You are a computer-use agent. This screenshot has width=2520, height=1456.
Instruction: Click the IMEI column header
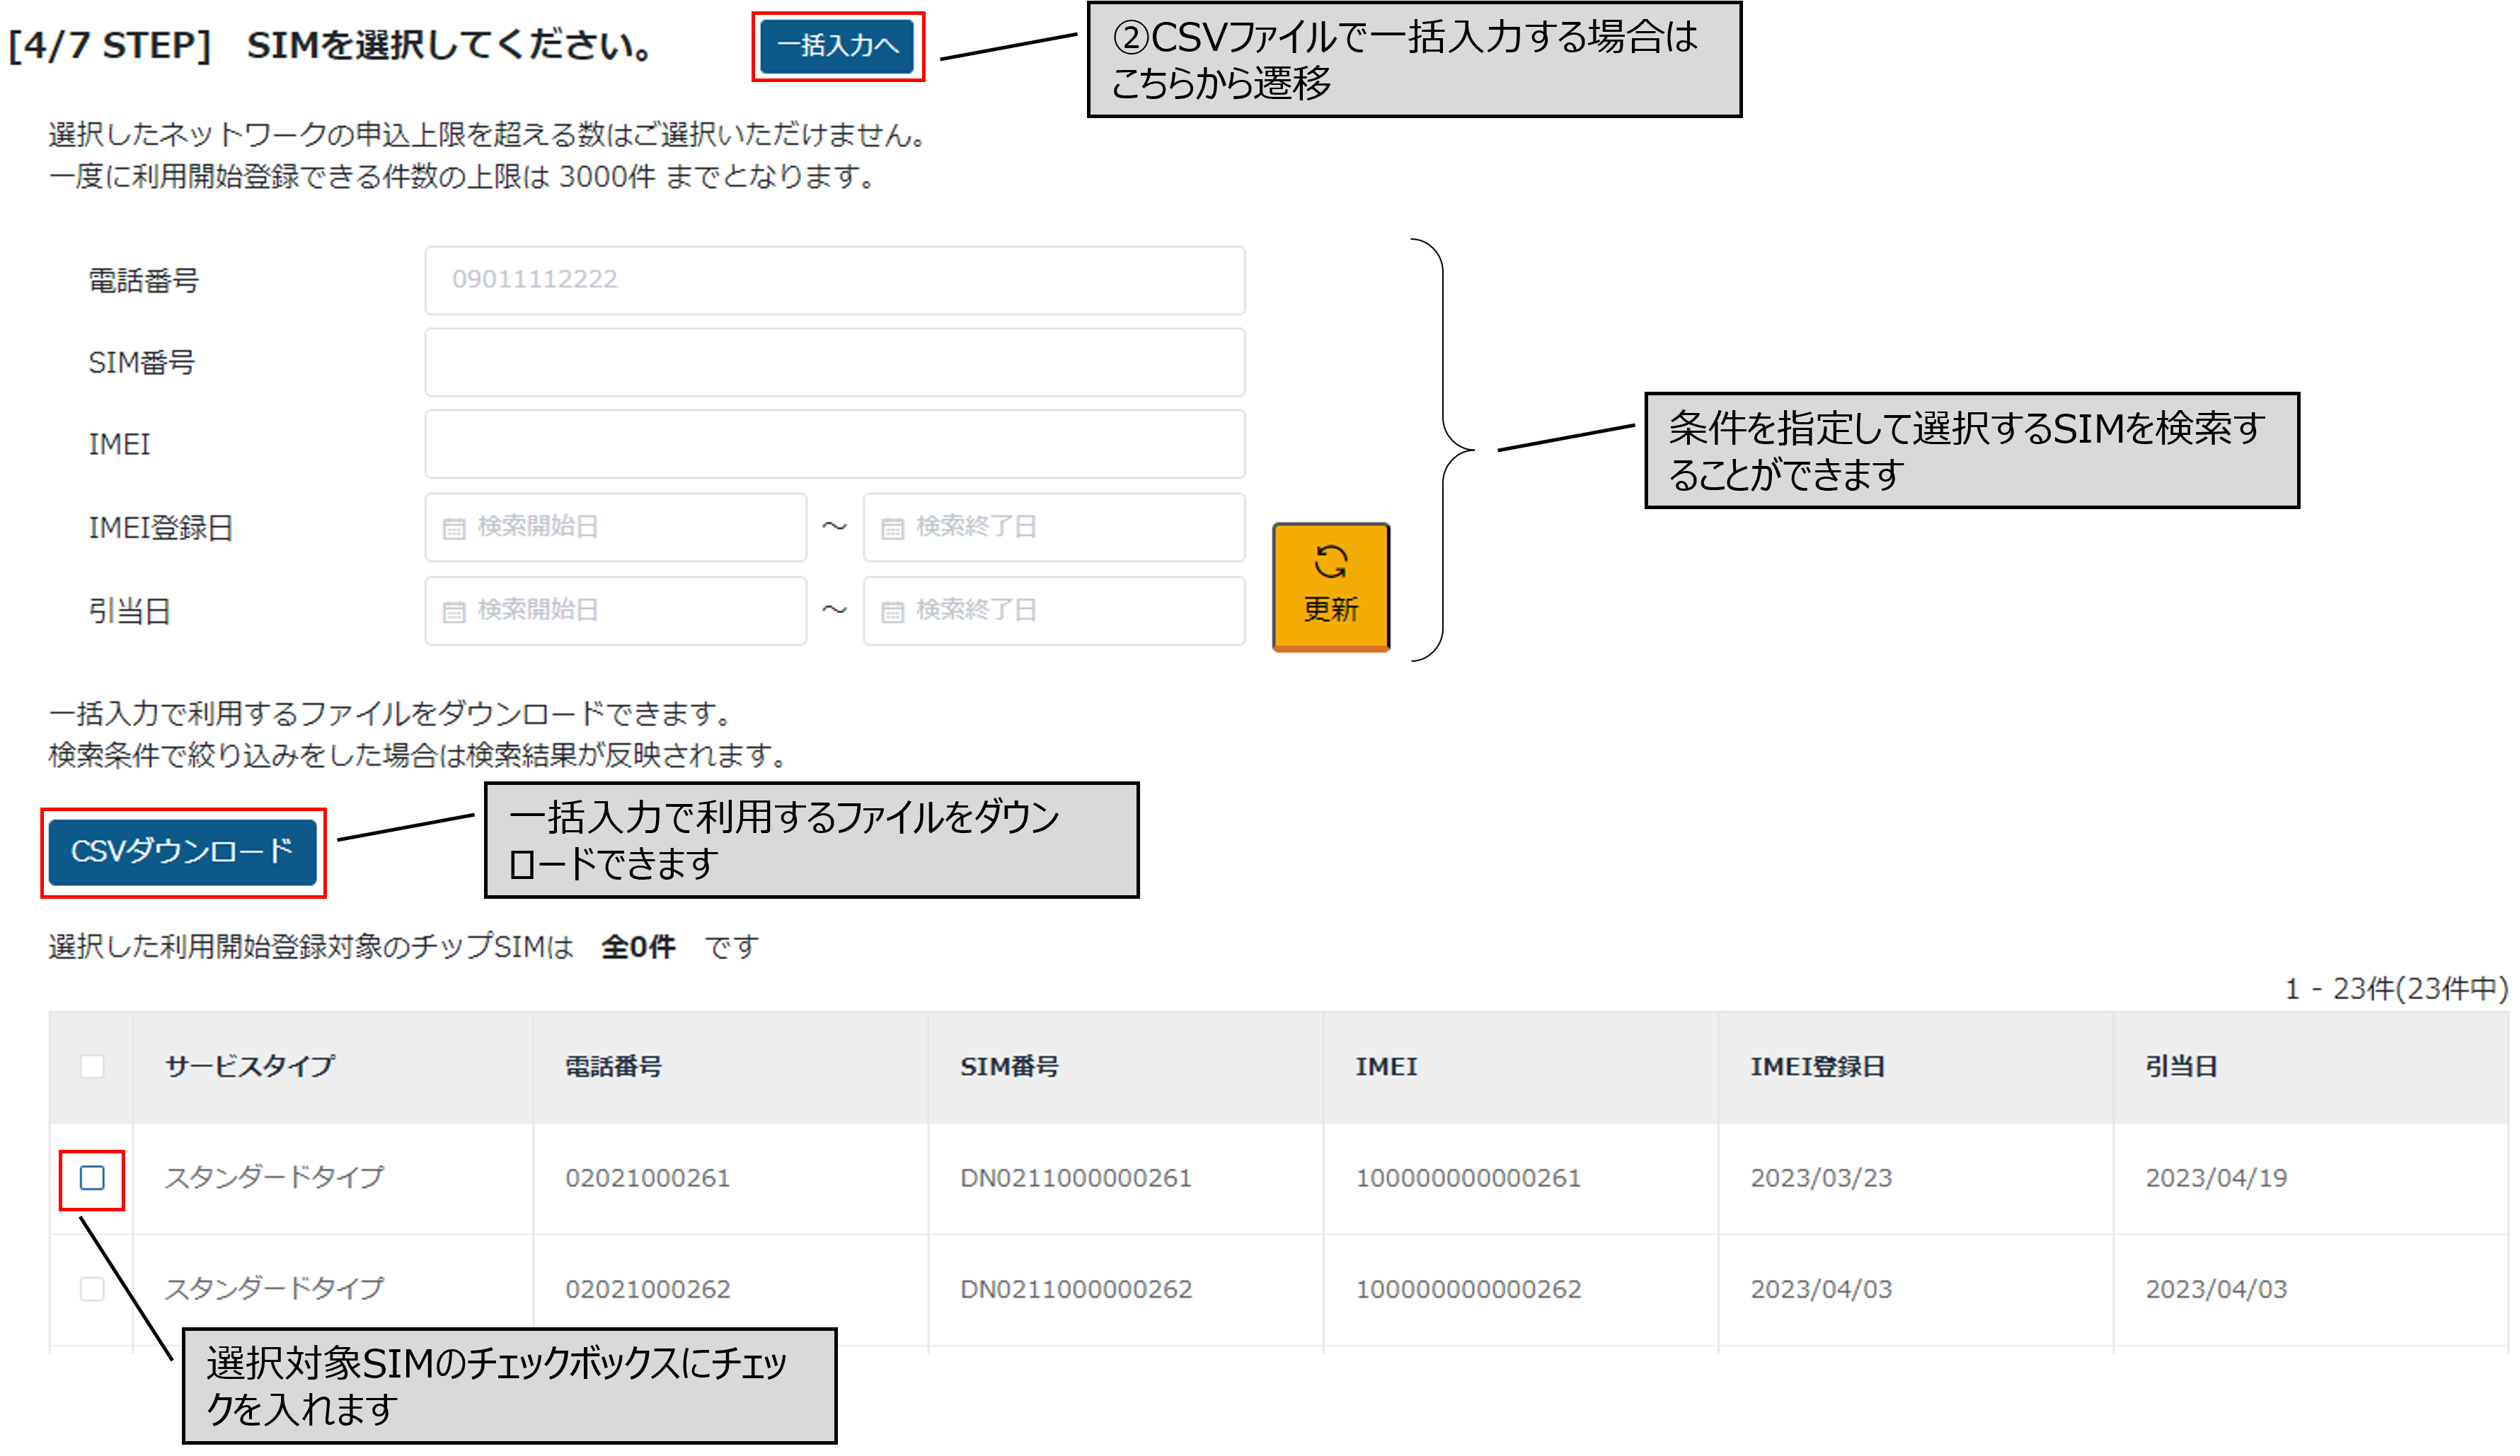pyautogui.click(x=1386, y=1065)
